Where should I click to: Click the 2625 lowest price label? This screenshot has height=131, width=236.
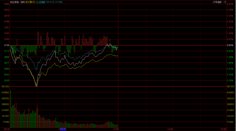6,81
